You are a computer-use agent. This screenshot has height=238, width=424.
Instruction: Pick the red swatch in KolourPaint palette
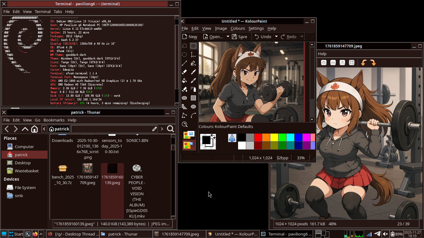258,137
